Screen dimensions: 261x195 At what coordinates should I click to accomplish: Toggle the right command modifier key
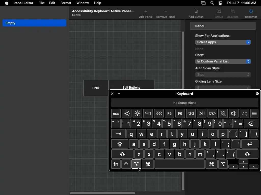coord(212,164)
